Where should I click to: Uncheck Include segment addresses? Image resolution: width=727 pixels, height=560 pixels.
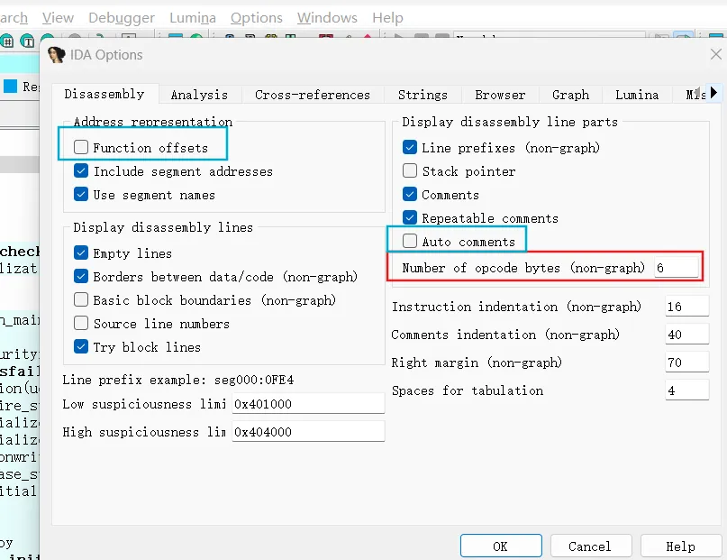[x=81, y=170]
